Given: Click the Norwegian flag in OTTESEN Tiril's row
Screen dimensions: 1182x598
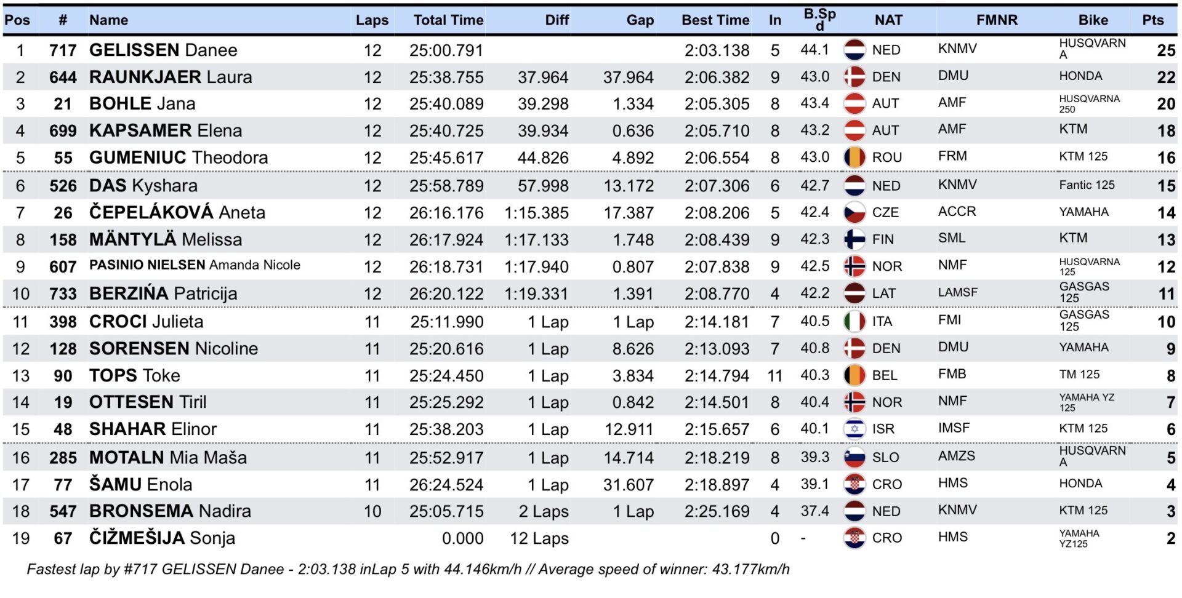Looking at the screenshot, I should [x=854, y=402].
